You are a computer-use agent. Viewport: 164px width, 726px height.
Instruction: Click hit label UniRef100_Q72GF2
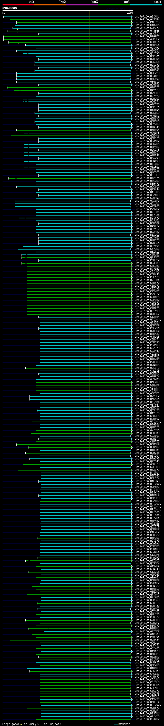147,396
